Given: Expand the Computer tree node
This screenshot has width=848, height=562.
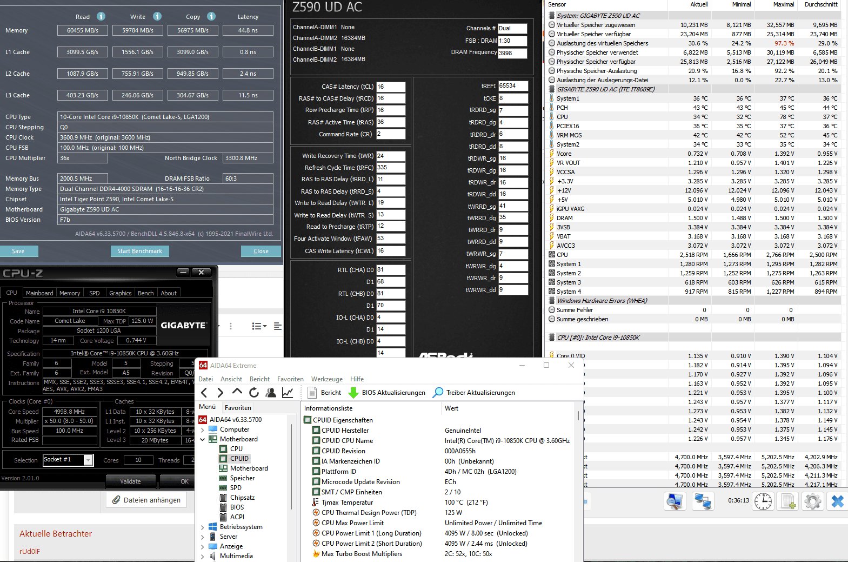Looking at the screenshot, I should point(203,430).
